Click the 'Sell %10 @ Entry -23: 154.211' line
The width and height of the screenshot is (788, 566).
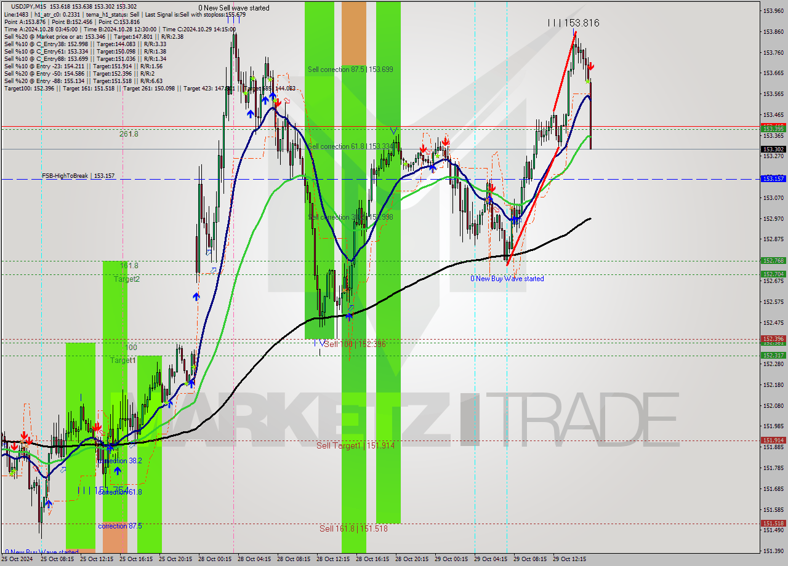[x=83, y=66]
